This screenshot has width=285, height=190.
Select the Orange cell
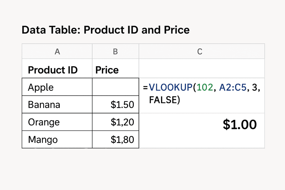pos(57,122)
